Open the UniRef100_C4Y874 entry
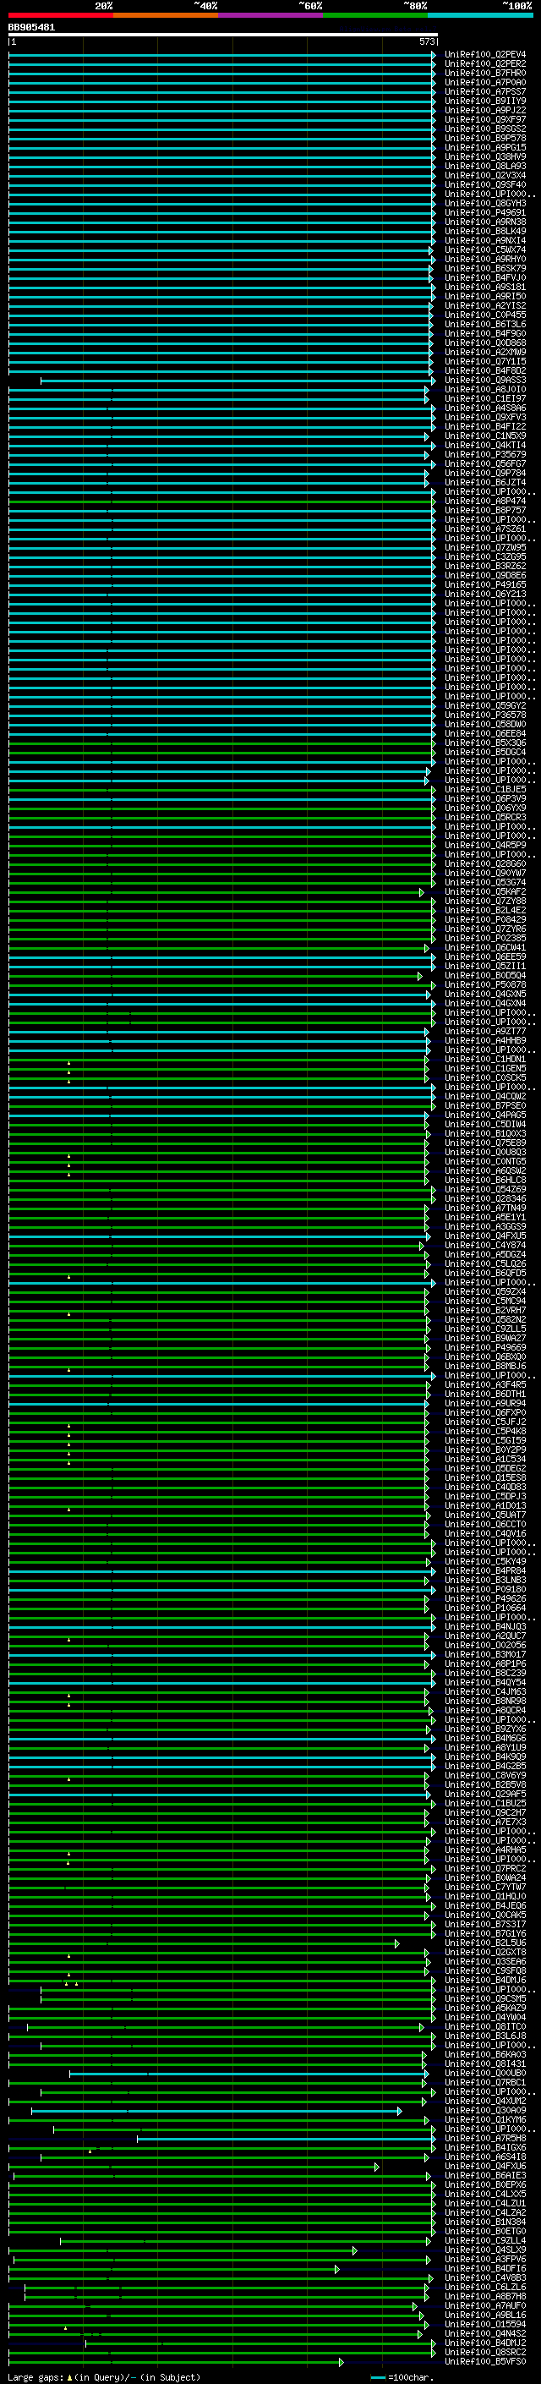 tap(485, 1245)
